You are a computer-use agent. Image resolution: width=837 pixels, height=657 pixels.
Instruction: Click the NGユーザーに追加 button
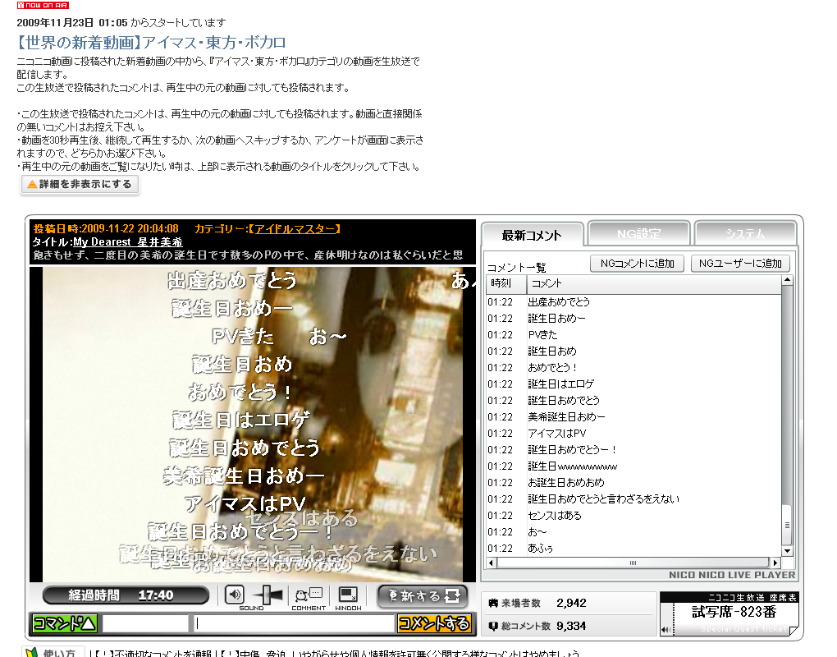point(740,264)
